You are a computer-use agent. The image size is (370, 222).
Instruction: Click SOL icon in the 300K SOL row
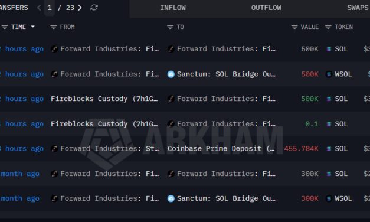coord(329,174)
